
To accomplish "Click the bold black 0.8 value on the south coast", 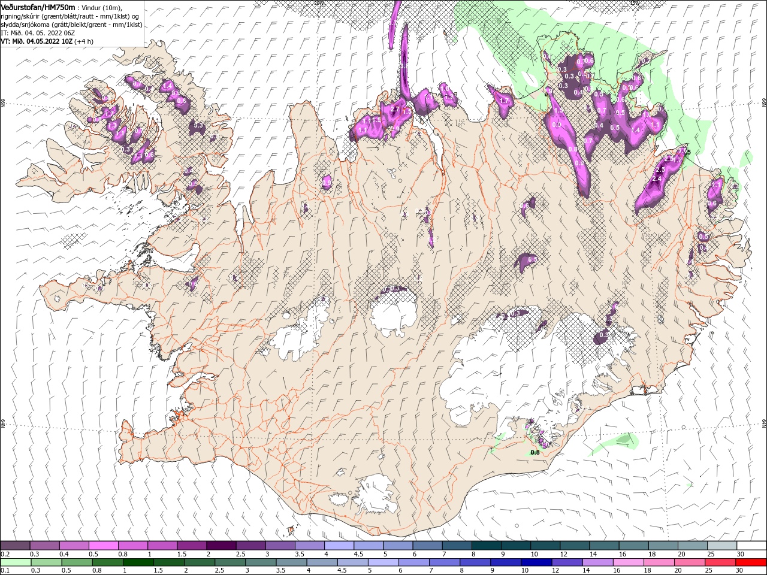I will 535,452.
